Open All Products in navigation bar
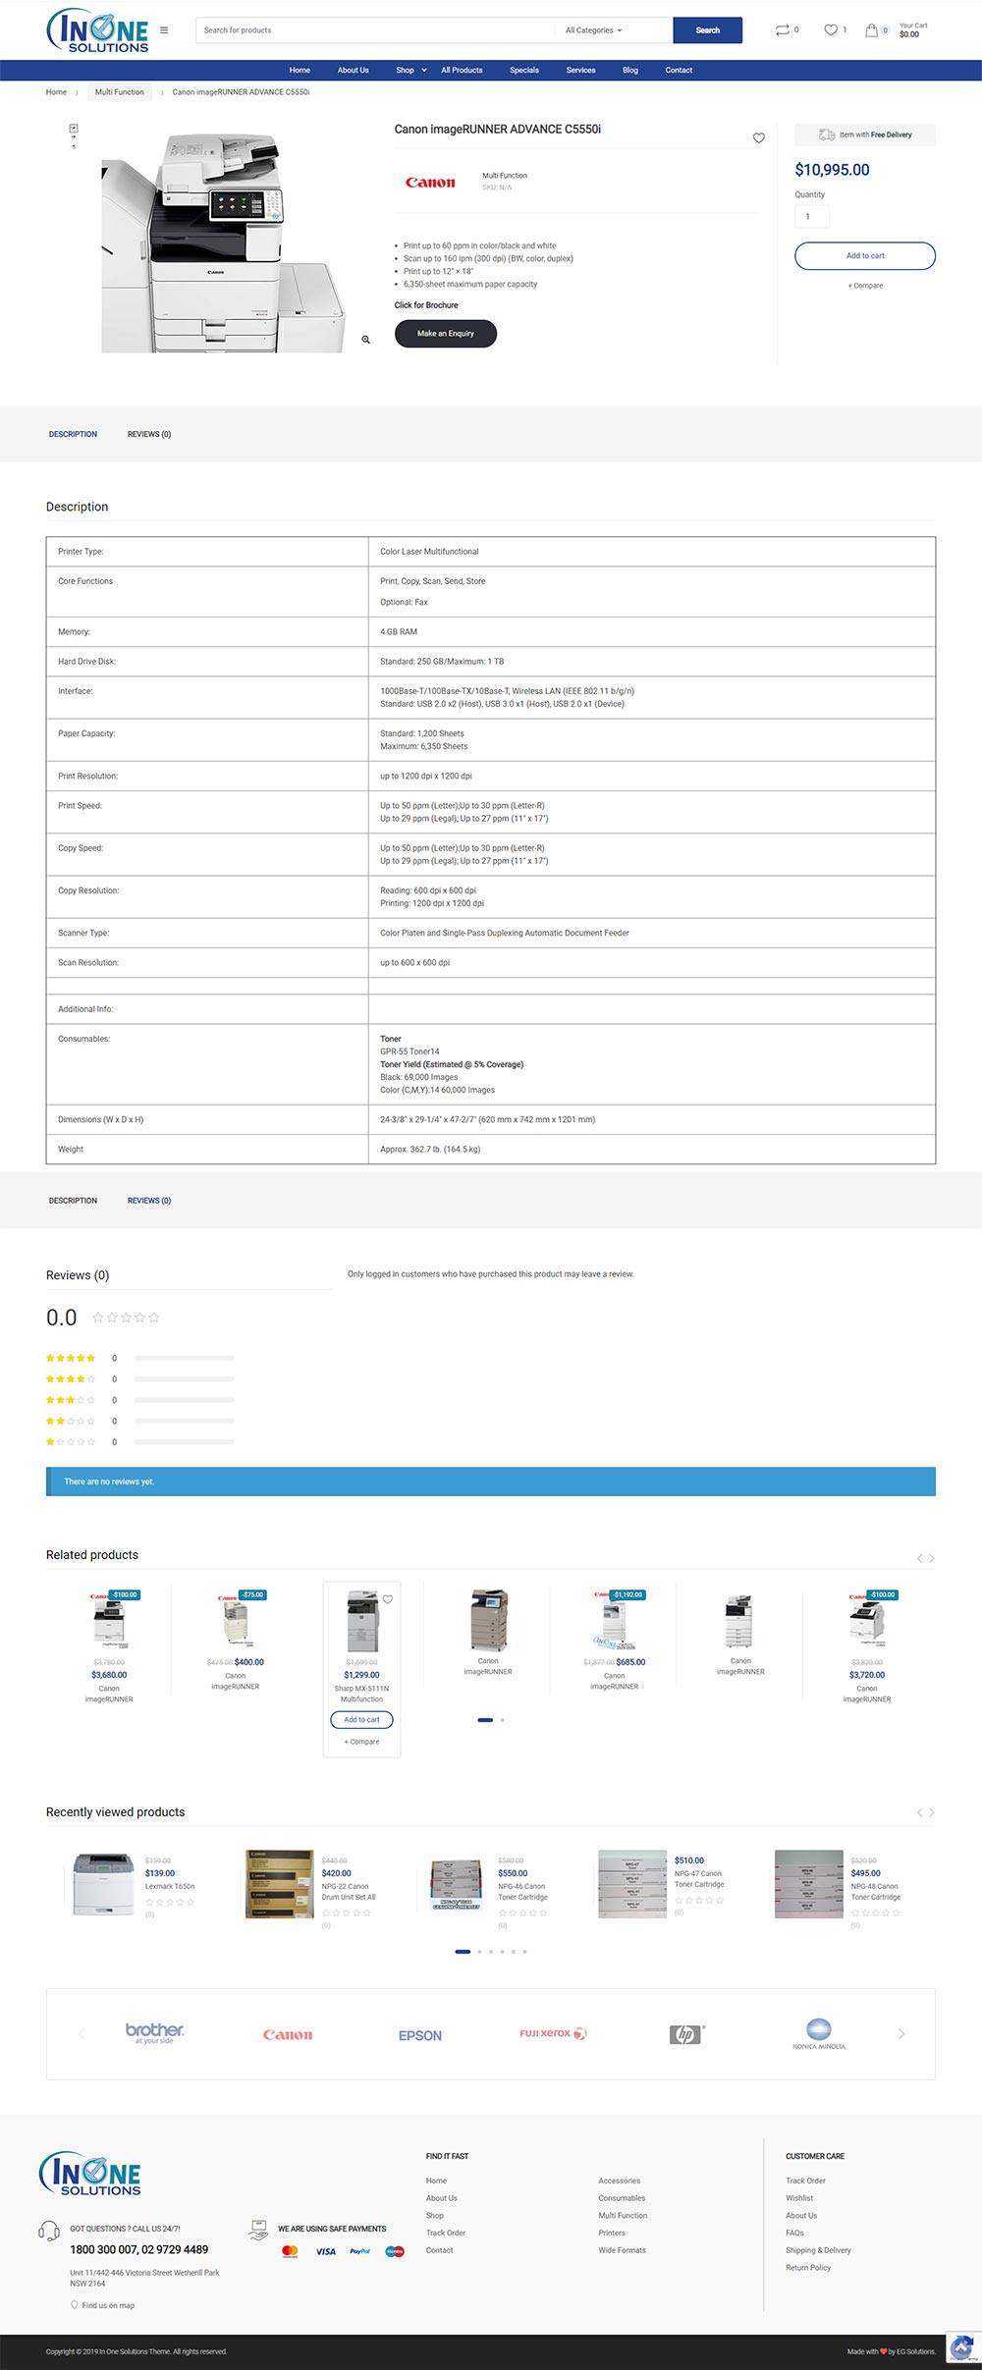Viewport: 982px width, 2370px height. [x=462, y=70]
